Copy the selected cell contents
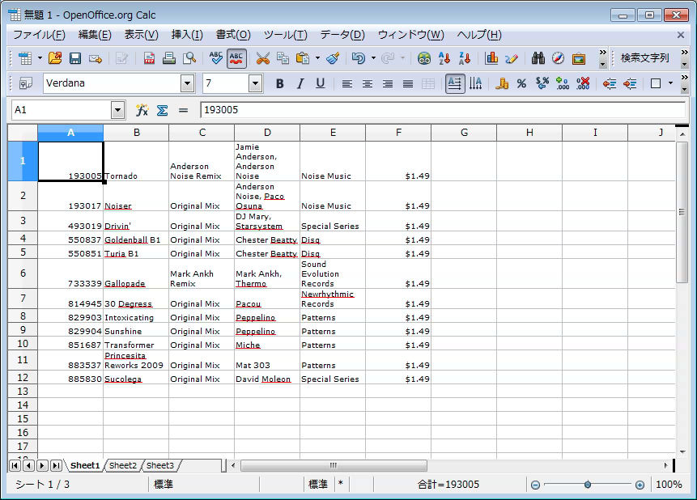The height and width of the screenshot is (500, 697). coord(283,58)
